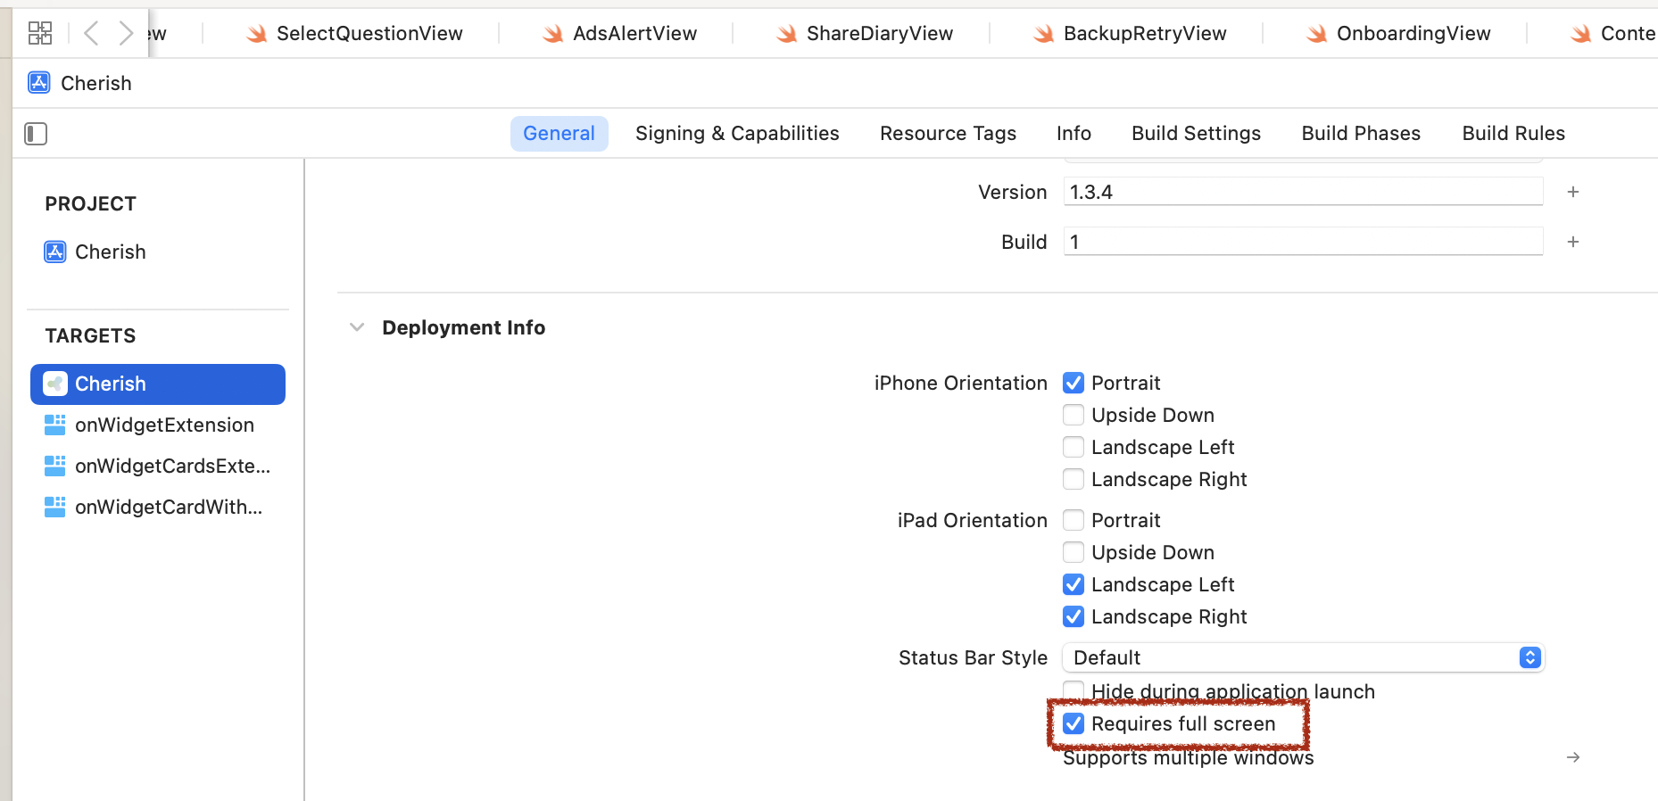Open the related items grid menu
This screenshot has width=1658, height=801.
point(40,34)
